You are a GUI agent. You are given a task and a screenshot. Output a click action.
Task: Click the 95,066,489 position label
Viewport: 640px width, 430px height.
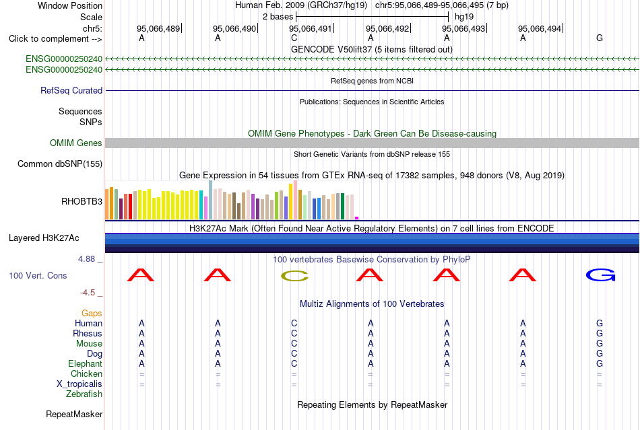point(158,28)
